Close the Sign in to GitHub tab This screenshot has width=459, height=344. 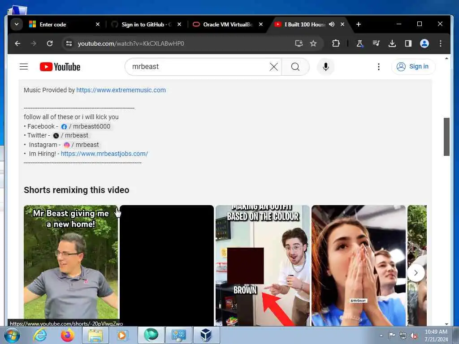click(x=179, y=24)
